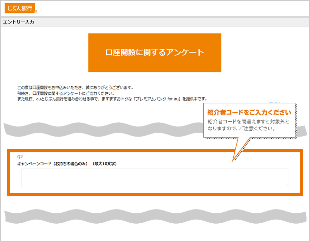Click the (お持ちの場合のみ) note in the label

point(70,164)
